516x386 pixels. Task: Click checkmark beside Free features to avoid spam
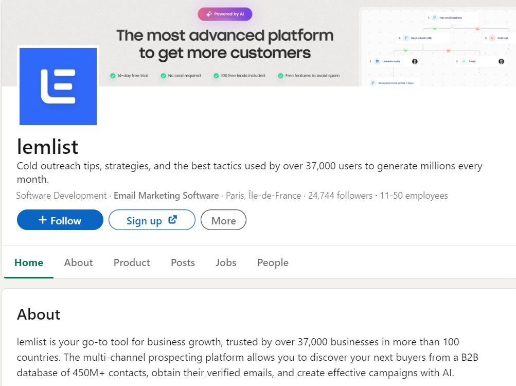pyautogui.click(x=280, y=76)
